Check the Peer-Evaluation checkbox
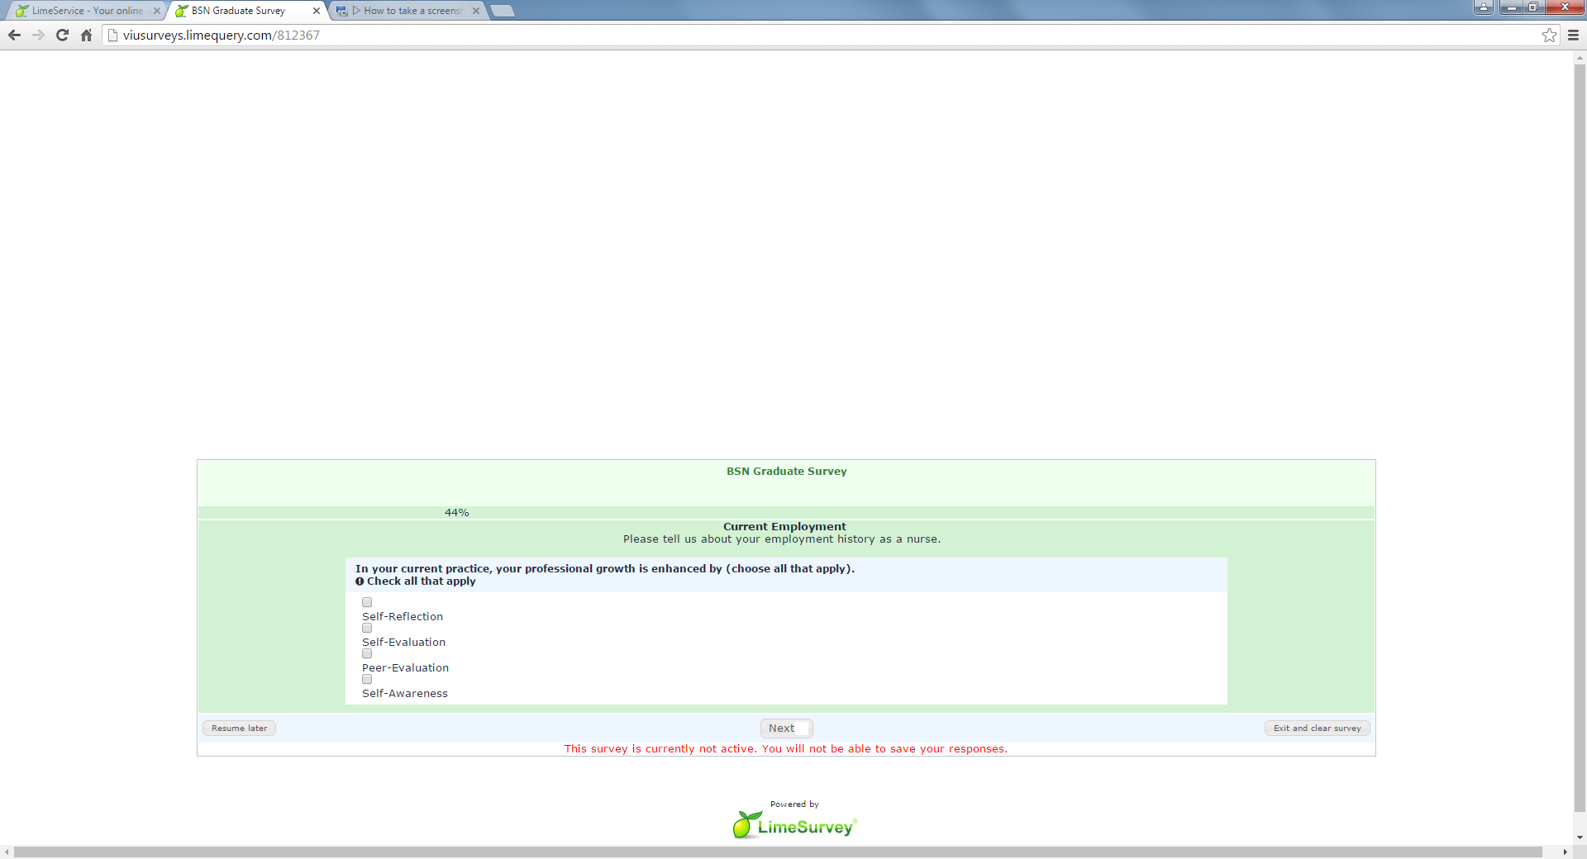This screenshot has height=859, width=1587. click(367, 653)
